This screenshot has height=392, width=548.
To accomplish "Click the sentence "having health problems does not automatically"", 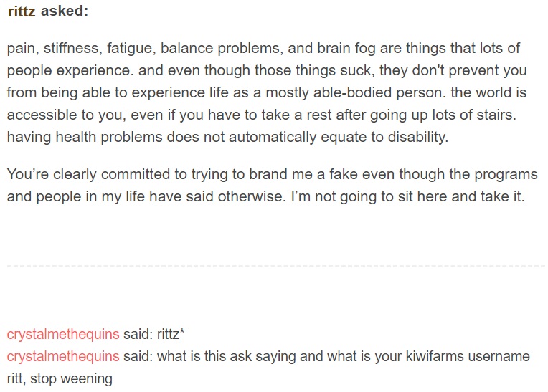I will pyautogui.click(x=227, y=137).
